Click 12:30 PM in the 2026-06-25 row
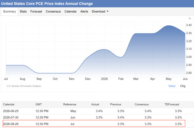 point(42,111)
